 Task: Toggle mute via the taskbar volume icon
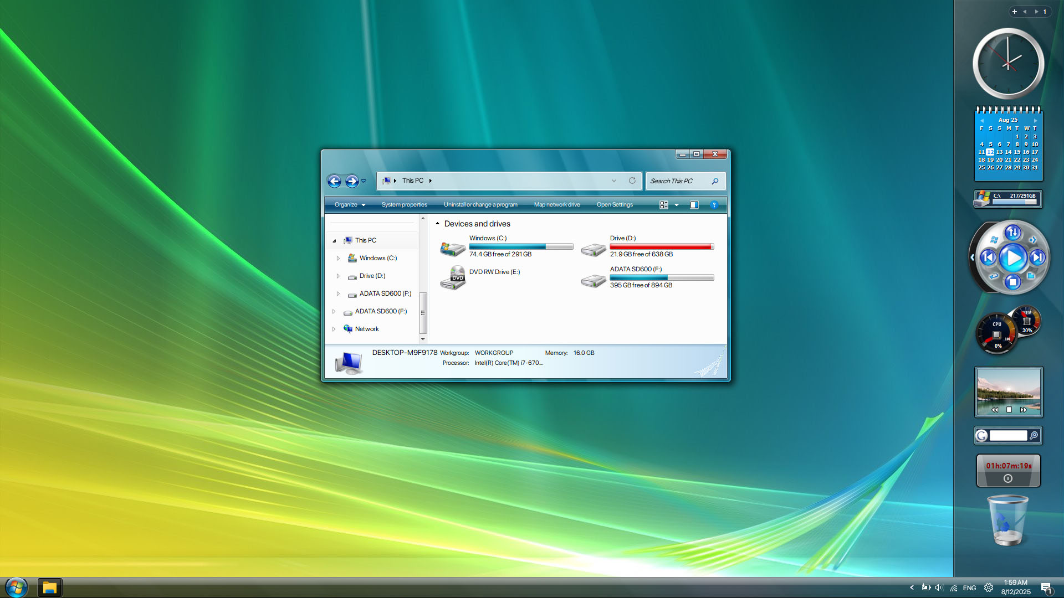pos(939,588)
